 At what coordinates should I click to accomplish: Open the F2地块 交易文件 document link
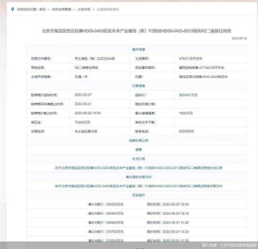click(x=138, y=186)
